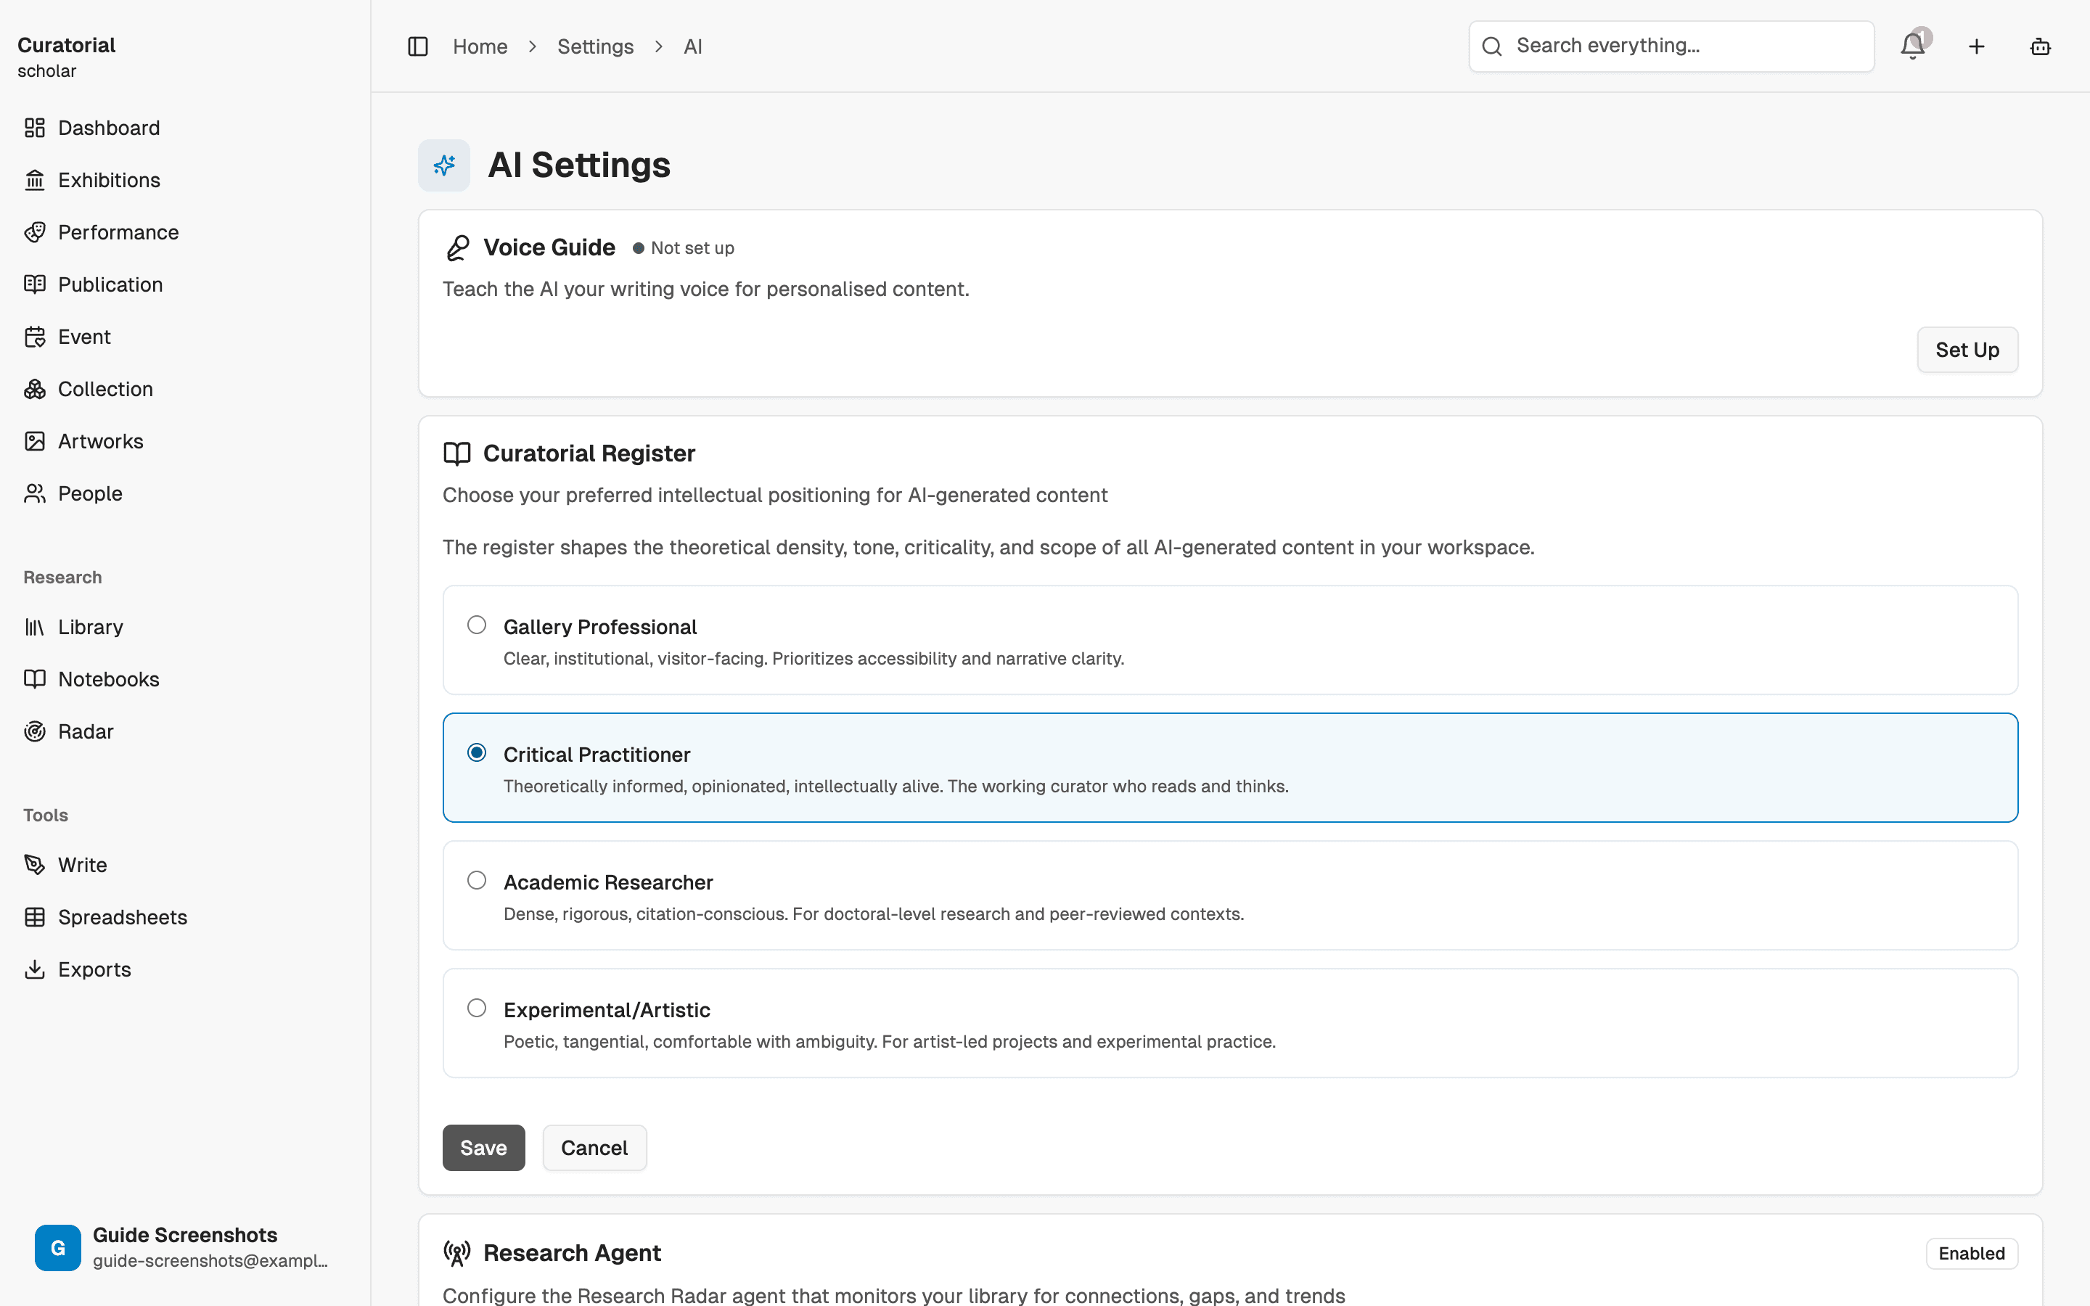Click the Collection boxes icon
Viewport: 2090px width, 1306px height.
35,389
